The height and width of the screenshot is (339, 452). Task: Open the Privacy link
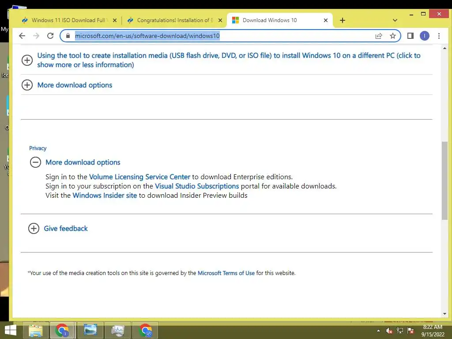[38, 148]
